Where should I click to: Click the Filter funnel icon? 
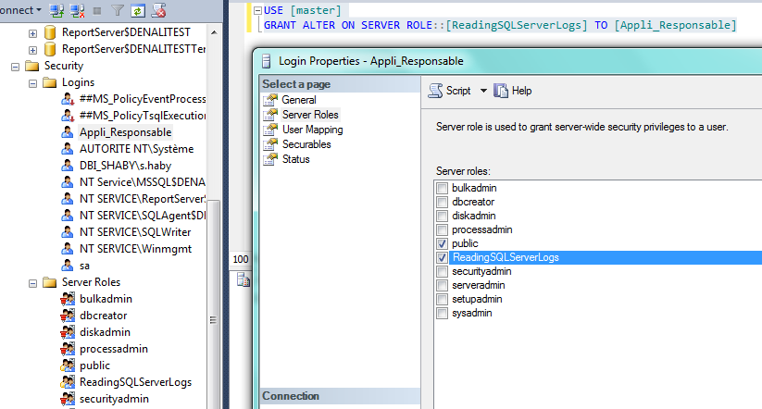coord(118,11)
